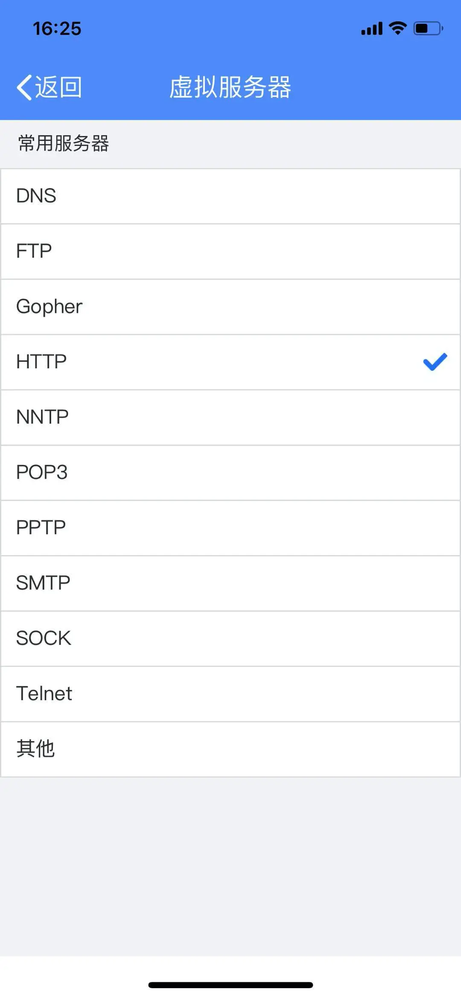The image size is (461, 998).
Task: Tap the battery indicator icon
Action: coord(428,29)
